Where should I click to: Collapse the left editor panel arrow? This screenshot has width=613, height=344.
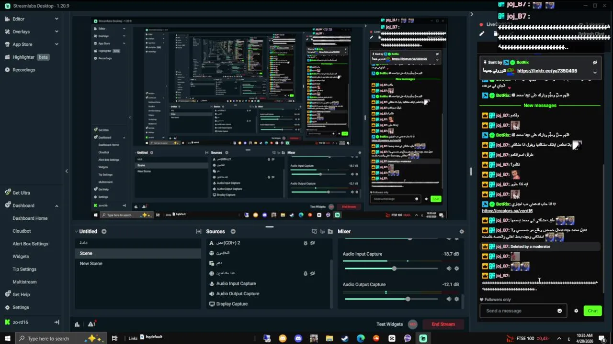pos(67,171)
